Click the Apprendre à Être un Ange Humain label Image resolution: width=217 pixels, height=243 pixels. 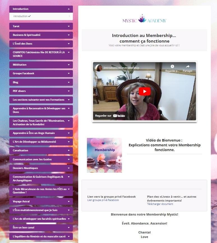click(x=34, y=133)
